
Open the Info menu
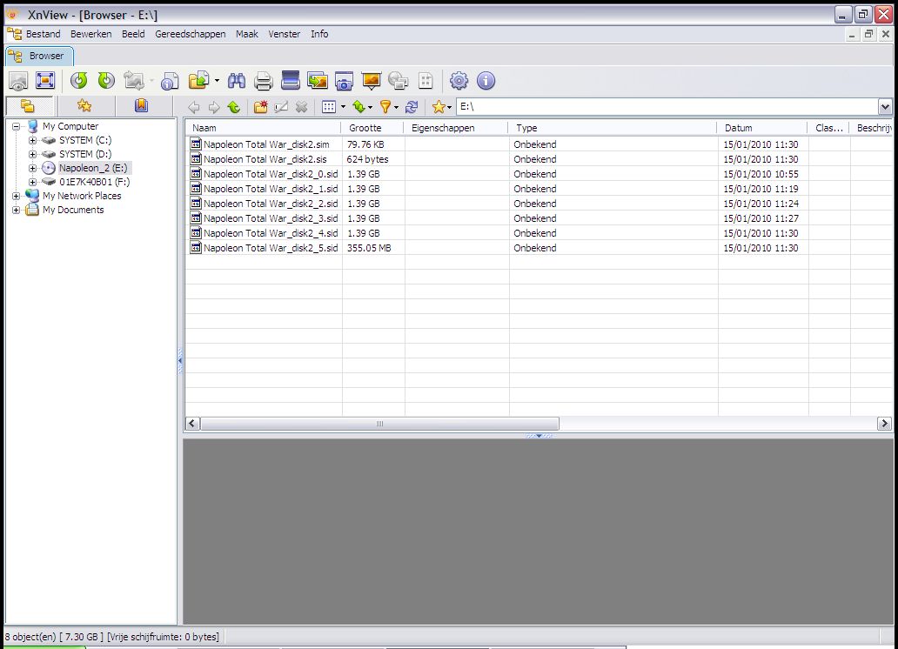(319, 34)
